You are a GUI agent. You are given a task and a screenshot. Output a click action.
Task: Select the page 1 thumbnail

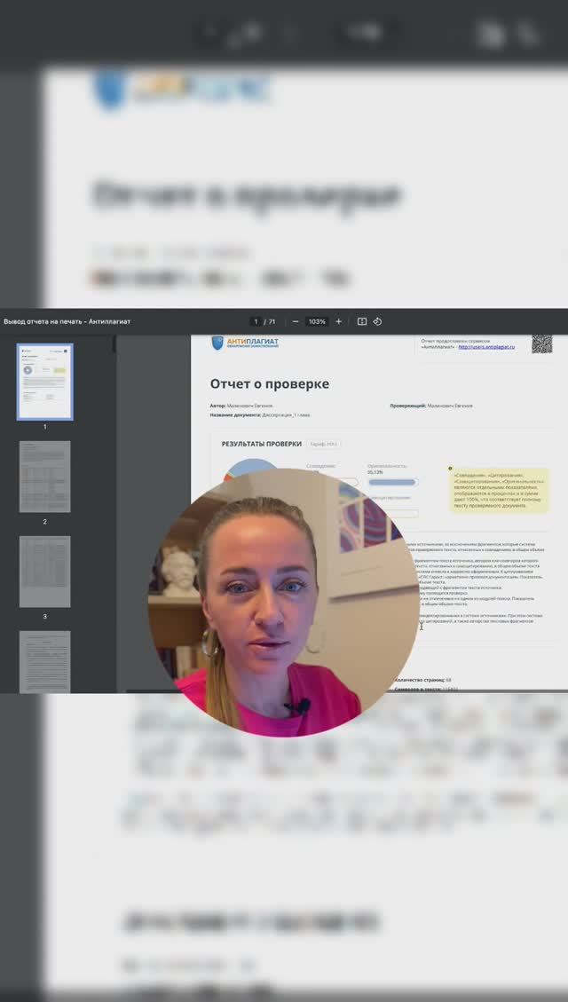[x=44, y=382]
